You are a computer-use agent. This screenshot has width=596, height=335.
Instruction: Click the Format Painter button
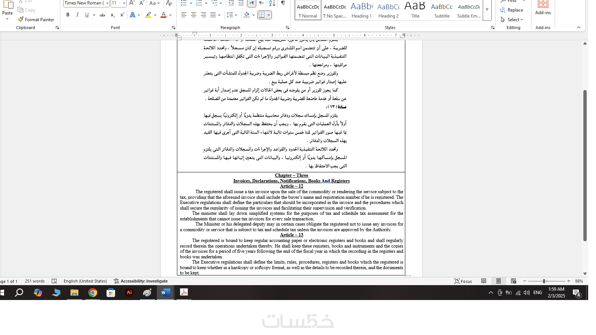[36, 19]
